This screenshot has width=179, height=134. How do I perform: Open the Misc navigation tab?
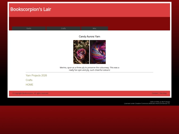click(94, 28)
